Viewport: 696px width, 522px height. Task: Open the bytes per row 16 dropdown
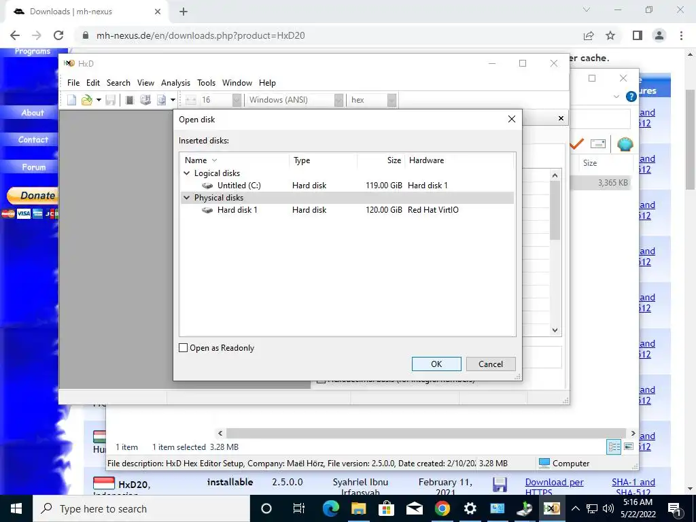237,100
